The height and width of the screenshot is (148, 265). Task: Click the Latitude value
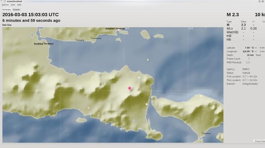249,48
